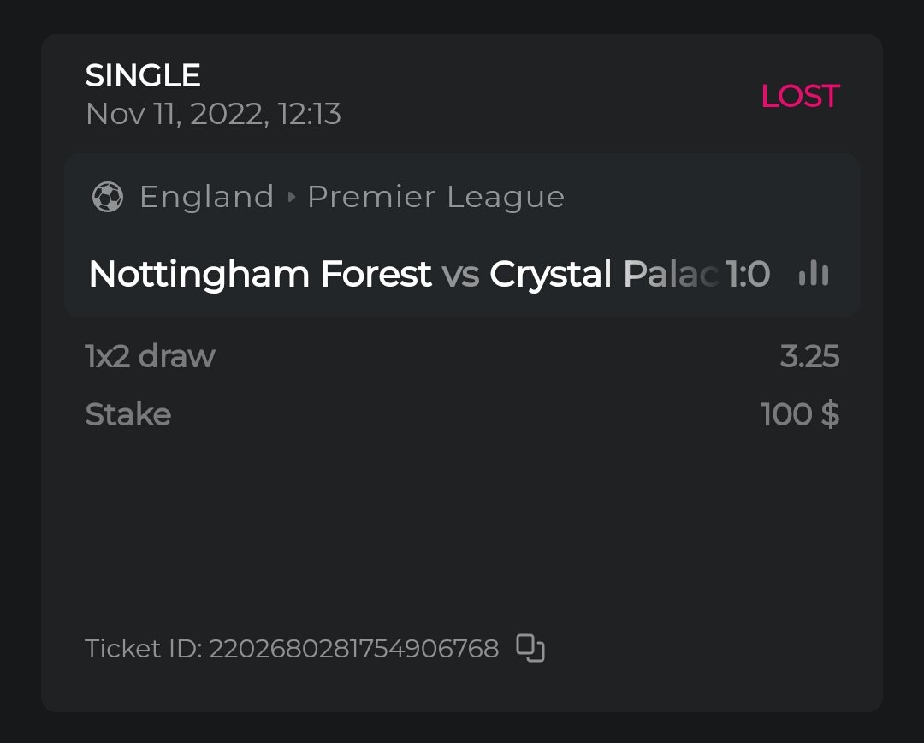This screenshot has width=924, height=743.
Task: Click the 1:0 match score
Action: pyautogui.click(x=748, y=274)
